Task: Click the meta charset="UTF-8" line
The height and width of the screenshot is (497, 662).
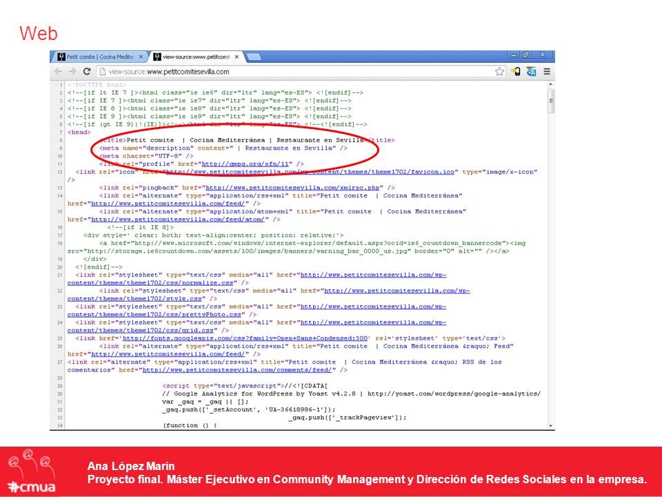Action: tap(146, 156)
